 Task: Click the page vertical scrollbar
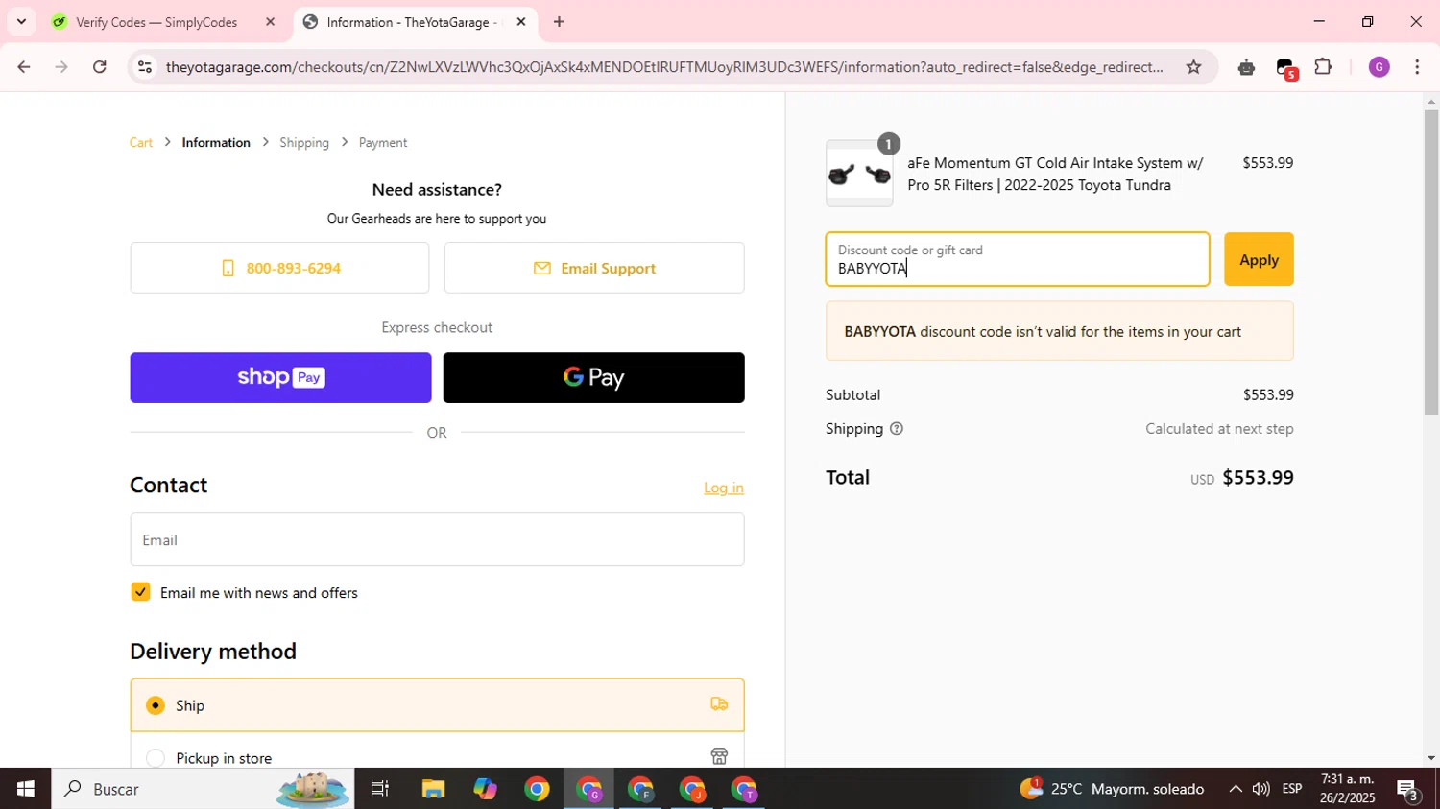[x=1431, y=262]
